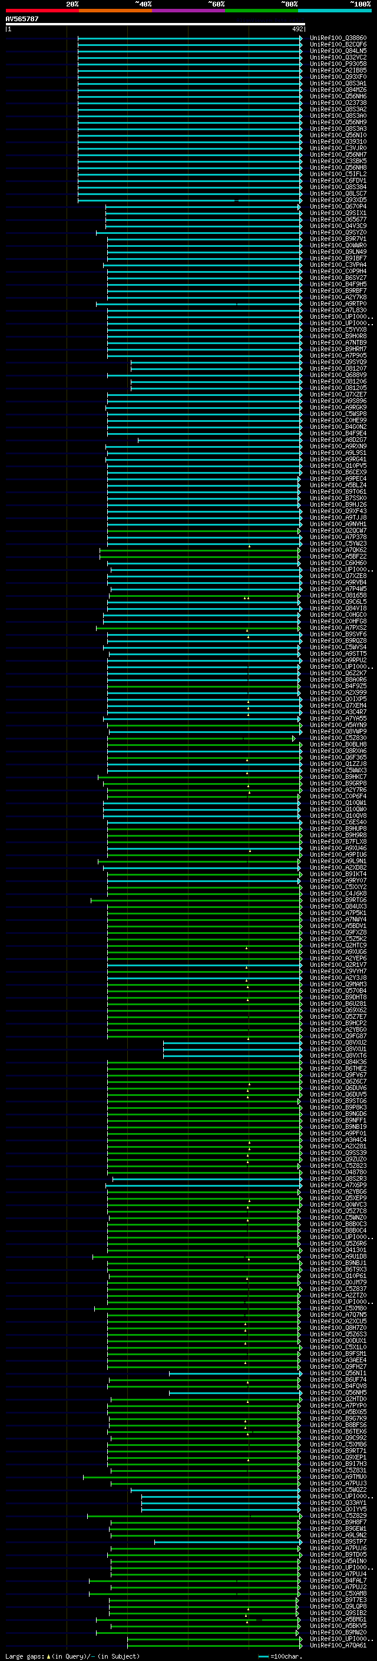Click the cyan alignment bar for Q93XD5
The width and height of the screenshot is (377, 1661).
[190, 200]
